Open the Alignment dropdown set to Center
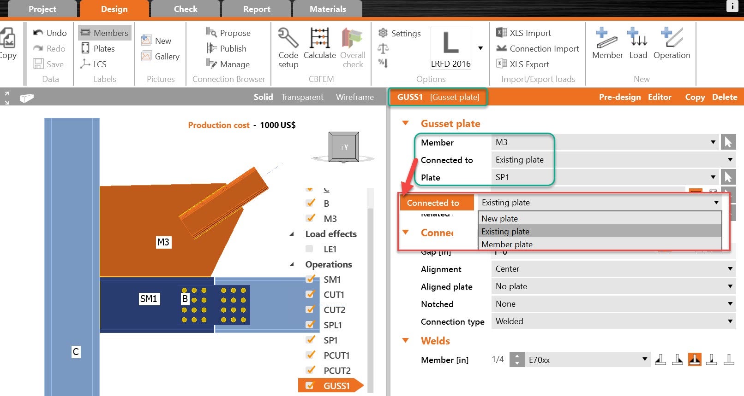The height and width of the screenshot is (396, 744). 613,269
